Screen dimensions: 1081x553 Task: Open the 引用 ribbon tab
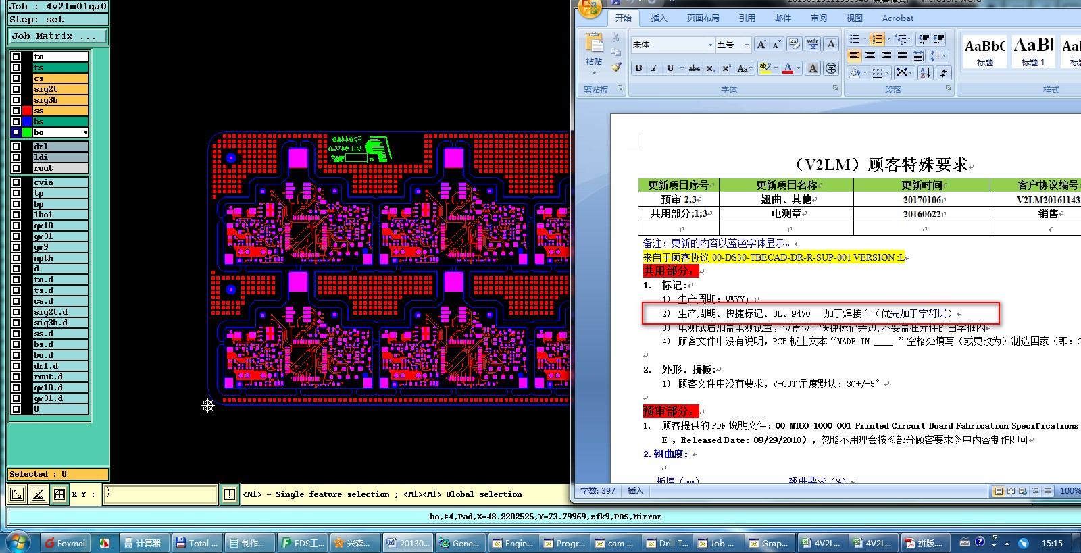click(x=747, y=18)
